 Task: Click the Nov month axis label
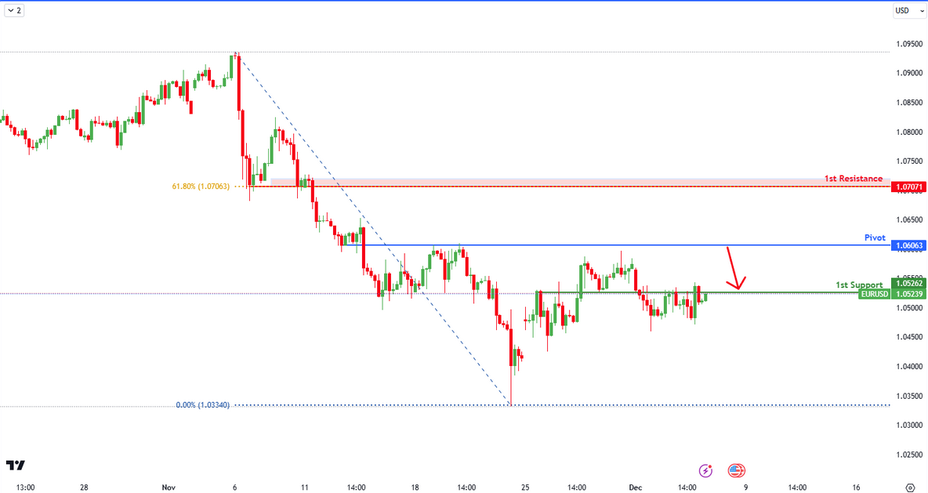pyautogui.click(x=169, y=488)
